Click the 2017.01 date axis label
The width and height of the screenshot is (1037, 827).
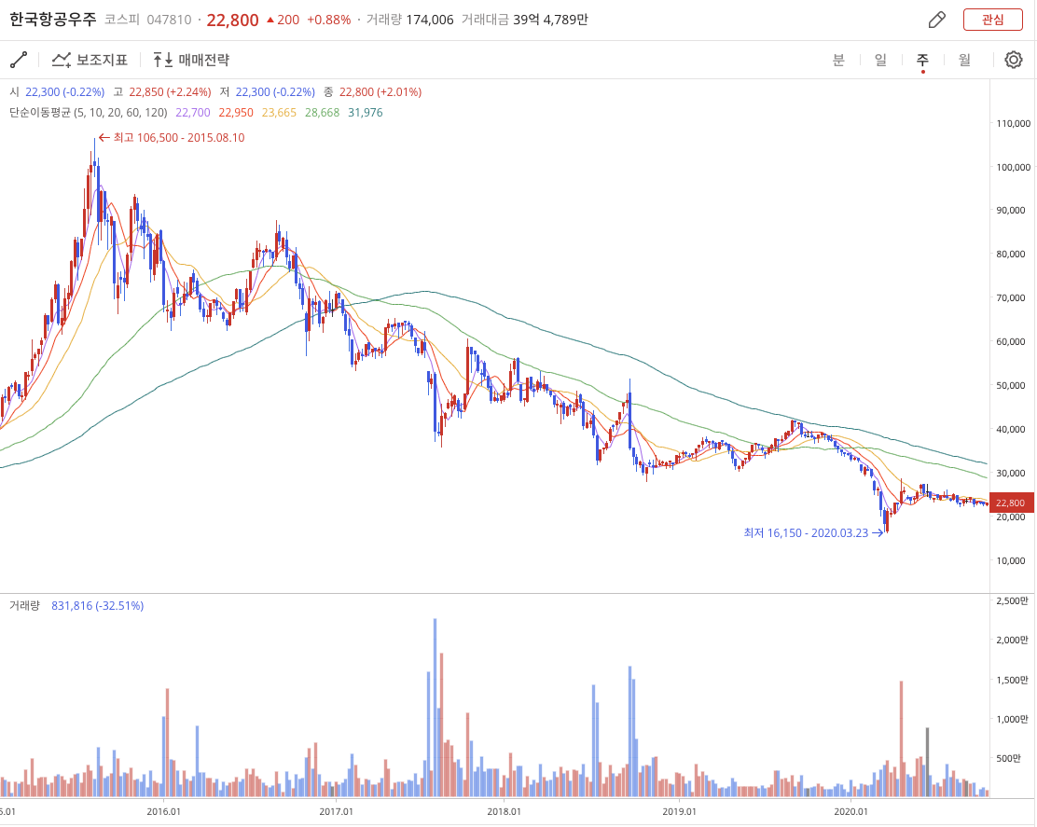click(336, 811)
